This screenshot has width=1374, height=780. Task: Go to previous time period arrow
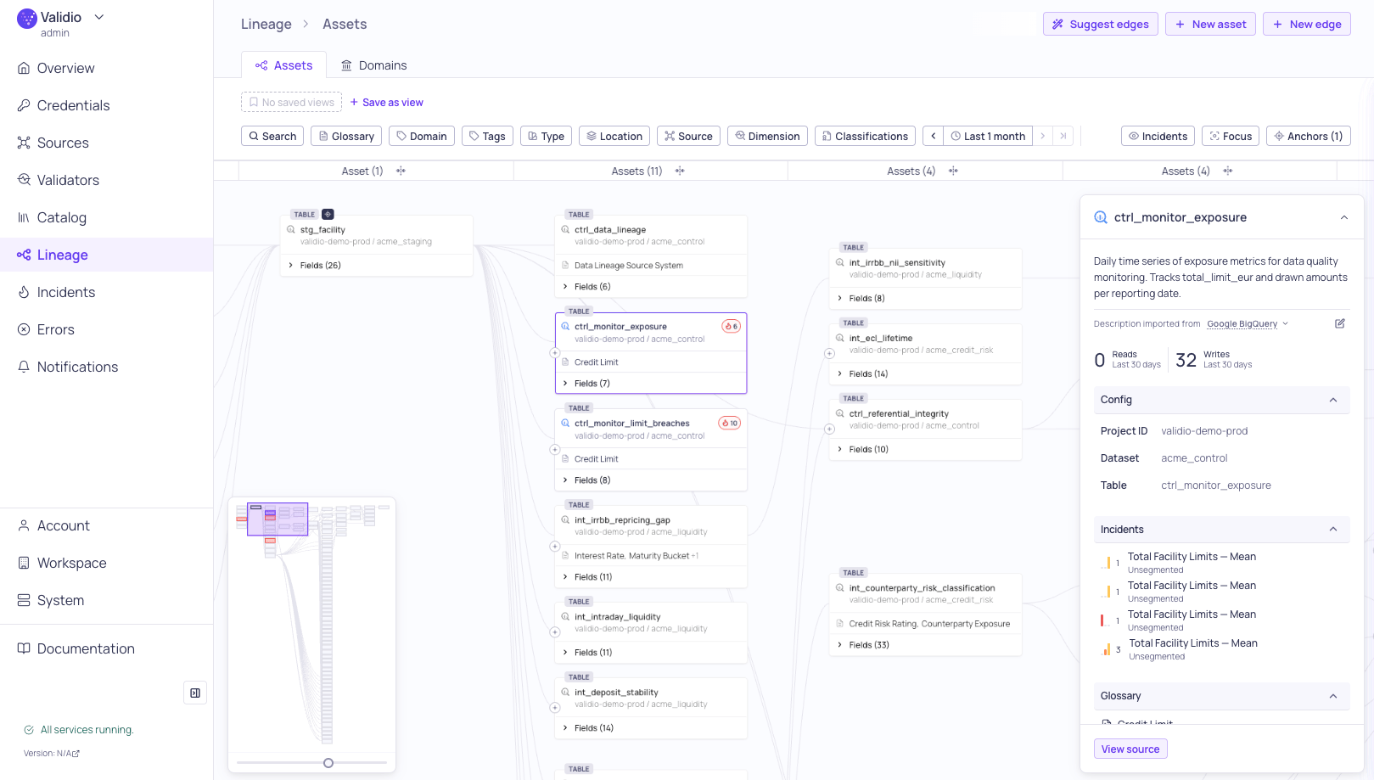point(933,136)
